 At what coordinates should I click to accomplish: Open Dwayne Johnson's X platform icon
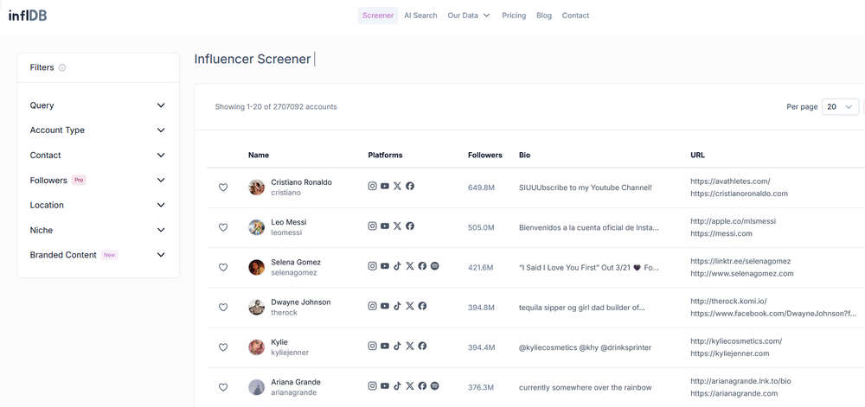(x=409, y=306)
